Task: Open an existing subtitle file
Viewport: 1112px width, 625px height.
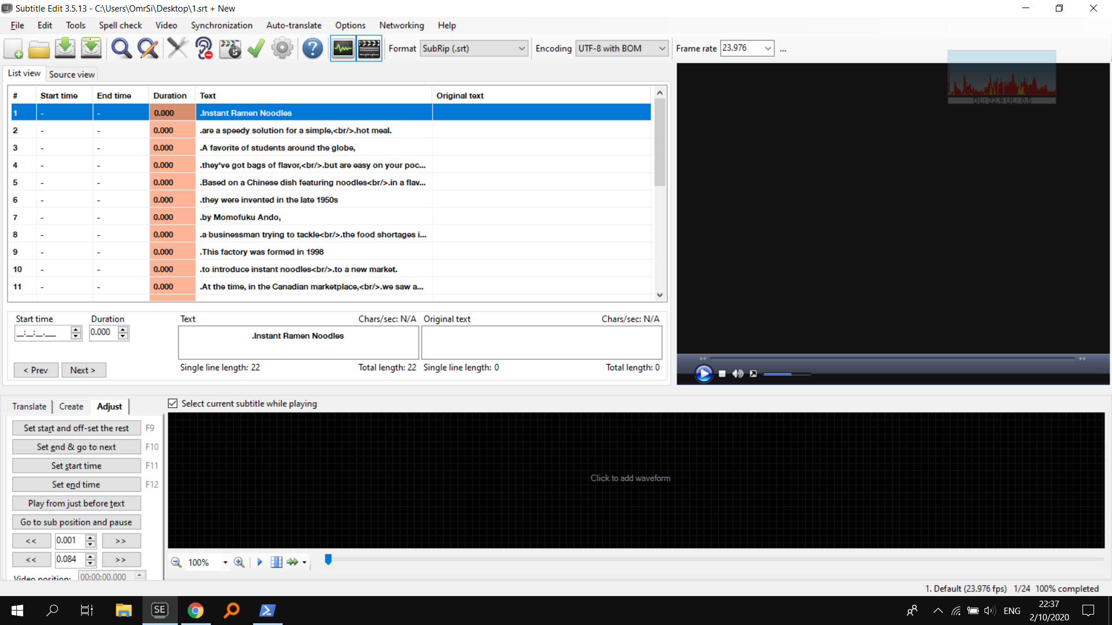Action: [x=39, y=48]
